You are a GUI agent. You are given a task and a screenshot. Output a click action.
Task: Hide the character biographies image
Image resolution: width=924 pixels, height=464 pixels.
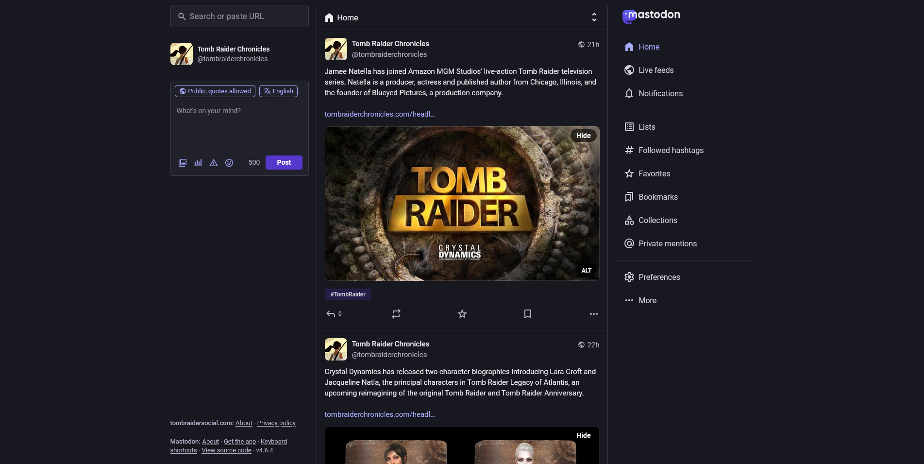(x=584, y=435)
